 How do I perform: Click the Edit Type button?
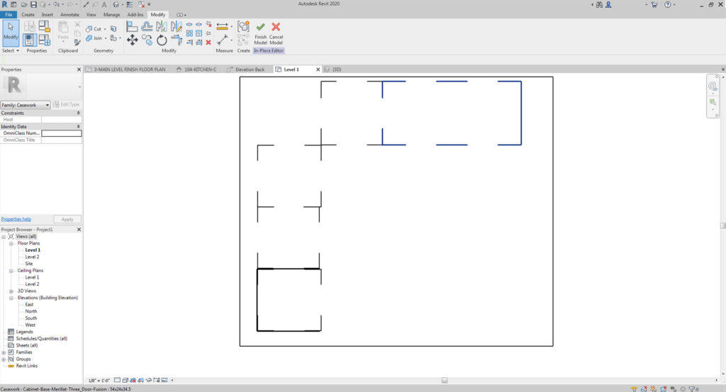pyautogui.click(x=66, y=105)
